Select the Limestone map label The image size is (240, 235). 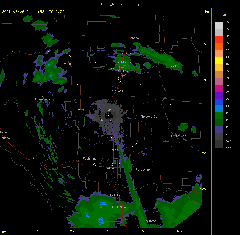(x=43, y=99)
